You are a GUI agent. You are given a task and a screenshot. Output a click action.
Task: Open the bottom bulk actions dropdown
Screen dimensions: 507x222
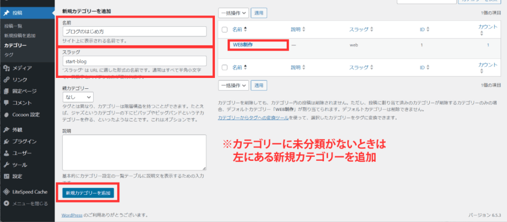(x=233, y=85)
